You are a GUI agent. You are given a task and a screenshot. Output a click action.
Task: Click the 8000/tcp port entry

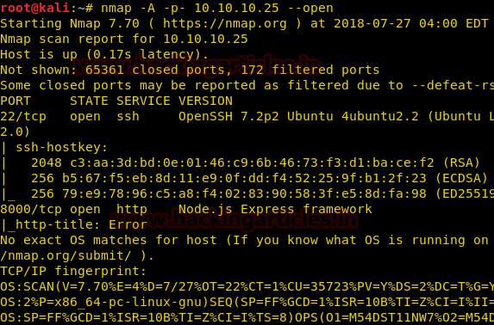pyautogui.click(x=31, y=209)
